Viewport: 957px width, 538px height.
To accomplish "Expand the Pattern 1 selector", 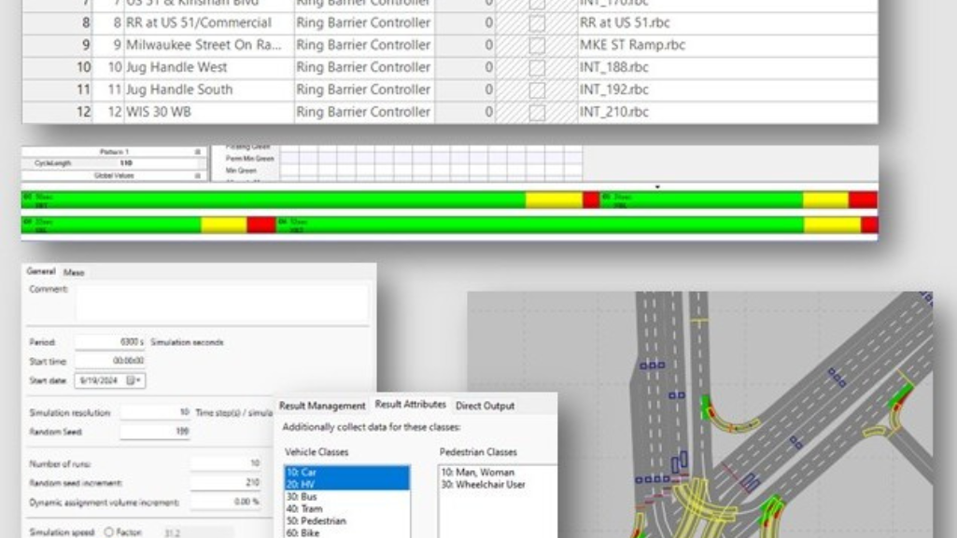I will (198, 152).
